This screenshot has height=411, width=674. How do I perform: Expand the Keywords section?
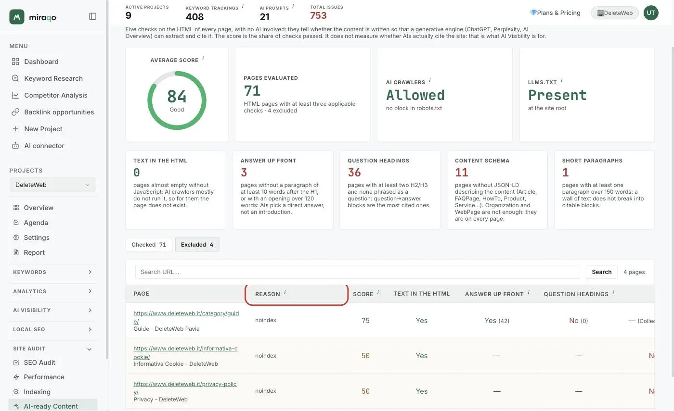click(x=53, y=272)
